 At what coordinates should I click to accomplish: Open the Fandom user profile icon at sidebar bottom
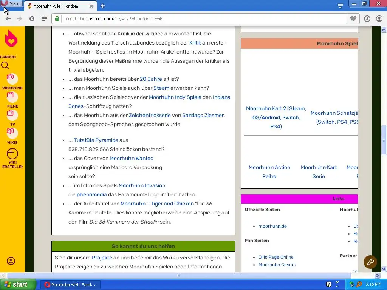[x=11, y=261]
